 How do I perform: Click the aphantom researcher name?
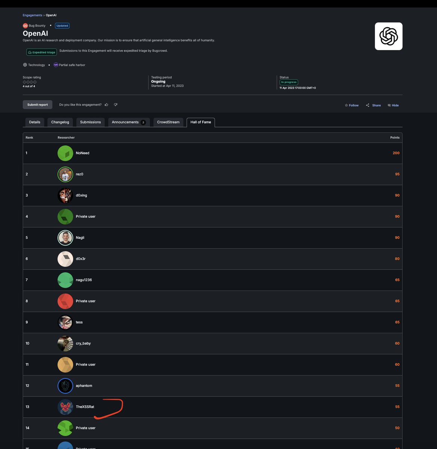(84, 386)
